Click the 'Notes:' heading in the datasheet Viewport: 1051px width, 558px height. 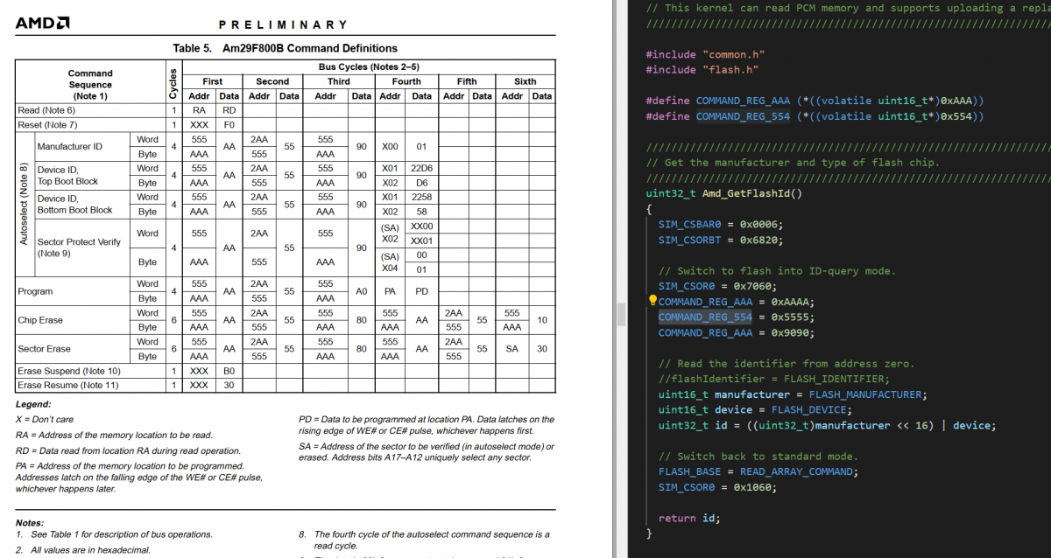pyautogui.click(x=31, y=522)
